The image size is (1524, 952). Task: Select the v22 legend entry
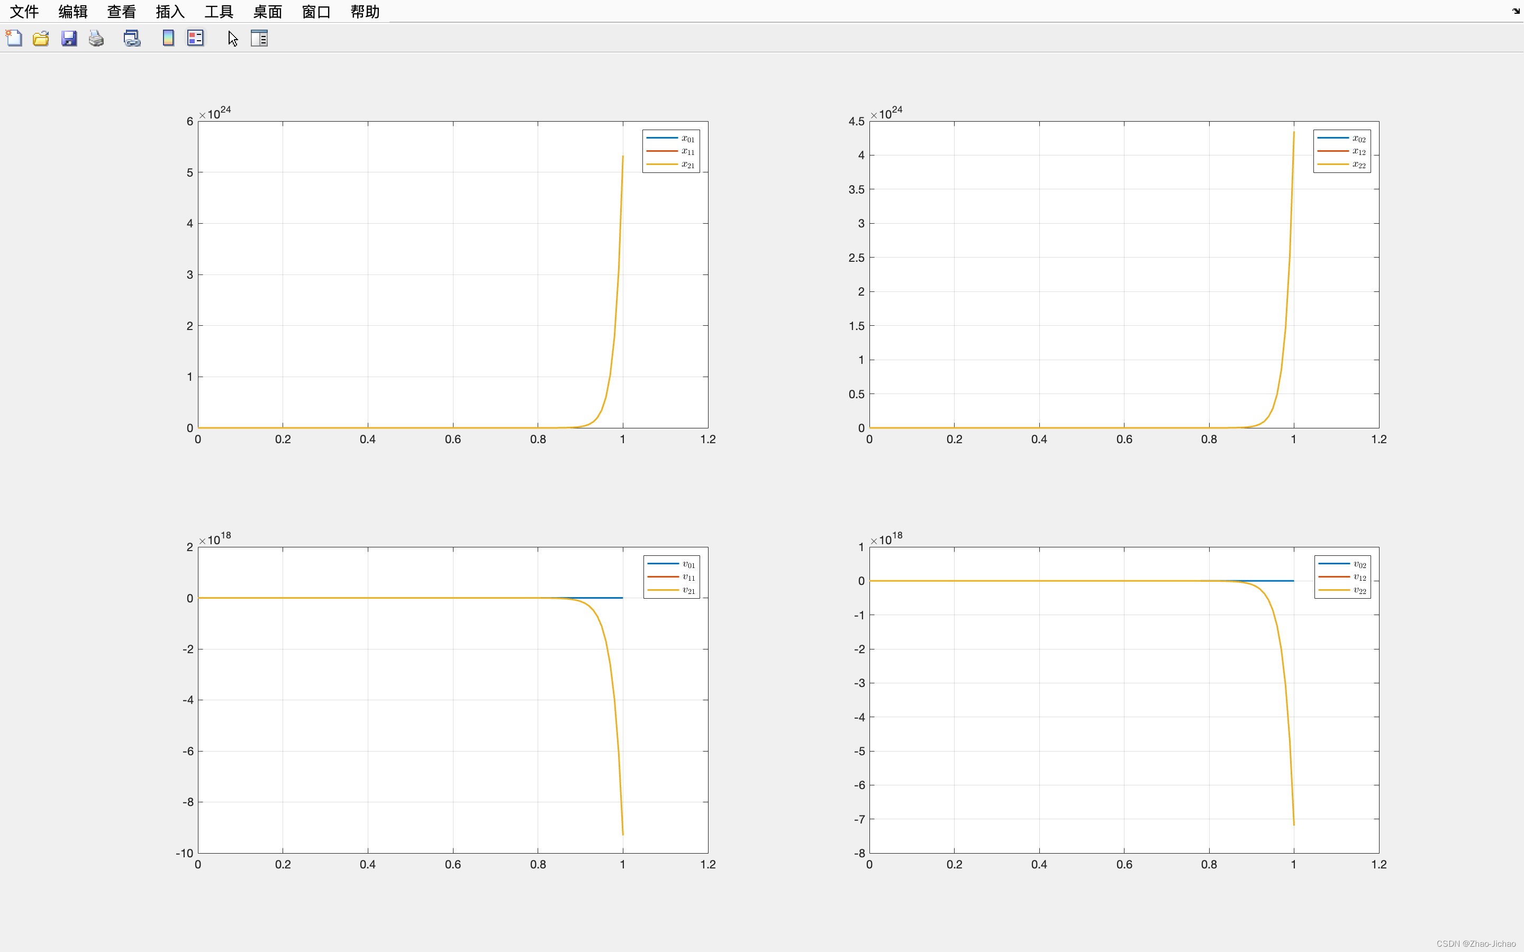pyautogui.click(x=1342, y=590)
